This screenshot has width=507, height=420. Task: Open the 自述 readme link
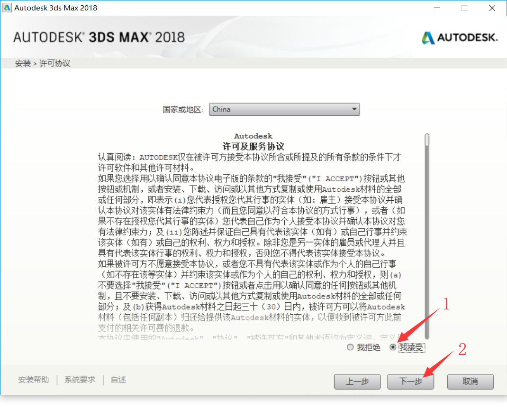(118, 380)
